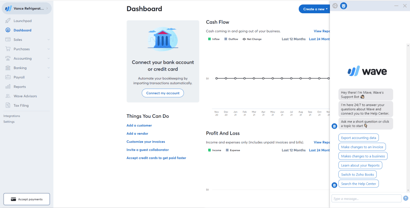Click the Reports bar chart icon
Viewport: 410px width, 208px height.
point(8,87)
